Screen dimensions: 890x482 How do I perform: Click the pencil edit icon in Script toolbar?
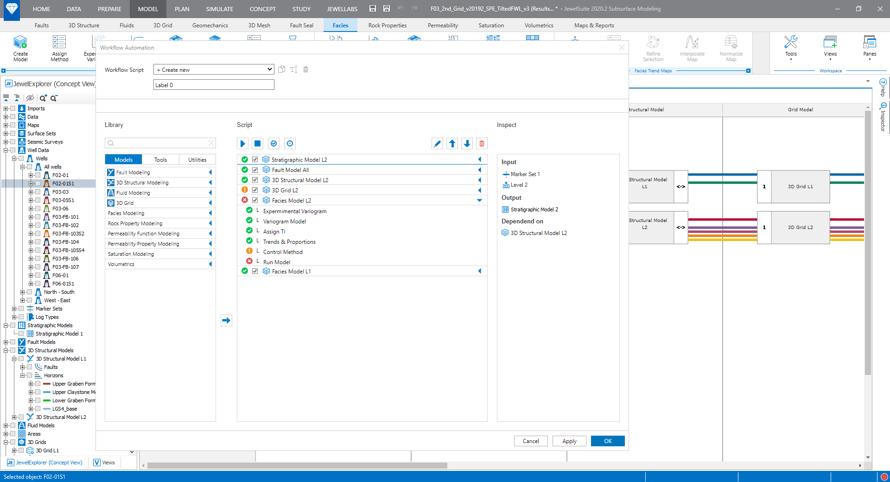tap(437, 144)
